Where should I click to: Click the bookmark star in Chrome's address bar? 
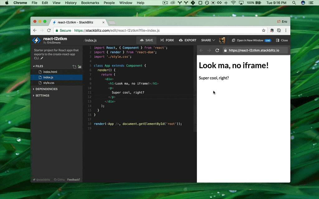tap(264, 30)
